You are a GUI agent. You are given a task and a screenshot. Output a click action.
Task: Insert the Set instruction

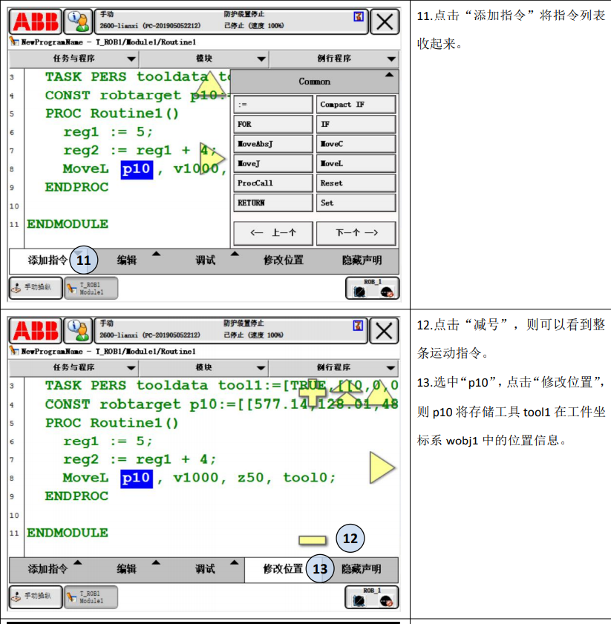coord(356,203)
